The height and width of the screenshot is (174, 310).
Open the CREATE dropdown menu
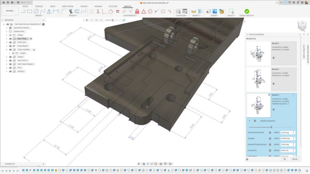39,16
